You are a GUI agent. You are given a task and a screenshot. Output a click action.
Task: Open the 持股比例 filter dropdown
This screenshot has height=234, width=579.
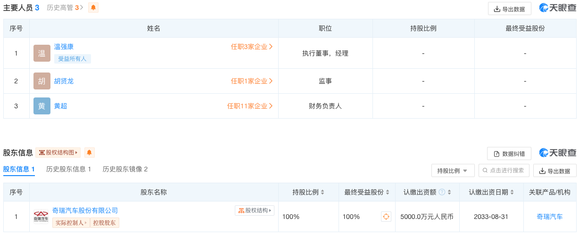click(x=453, y=170)
